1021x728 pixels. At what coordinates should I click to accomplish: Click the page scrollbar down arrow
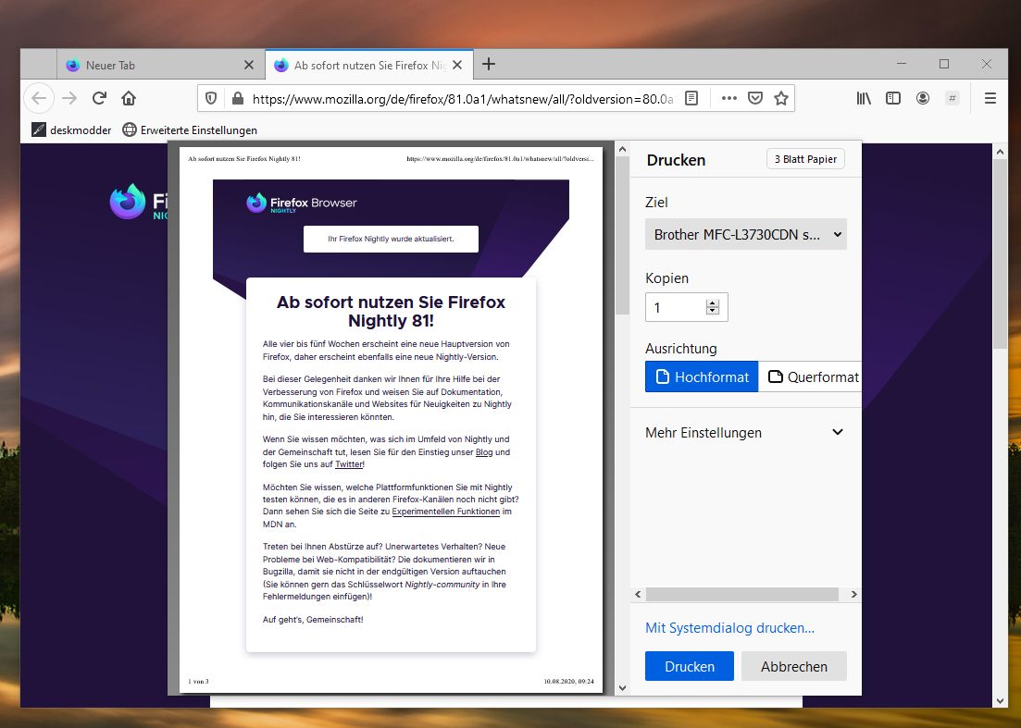1001,700
